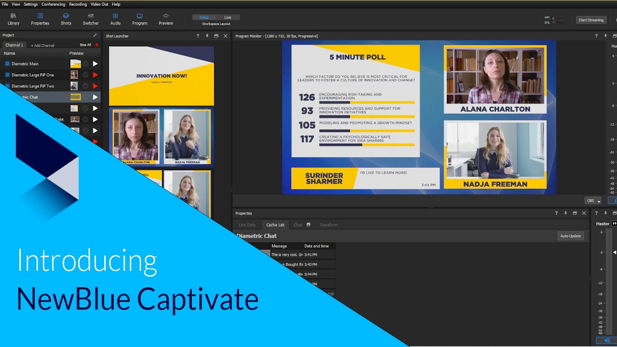Click the Diametric Large PiP One layer icon
The image size is (617, 347).
click(7, 75)
